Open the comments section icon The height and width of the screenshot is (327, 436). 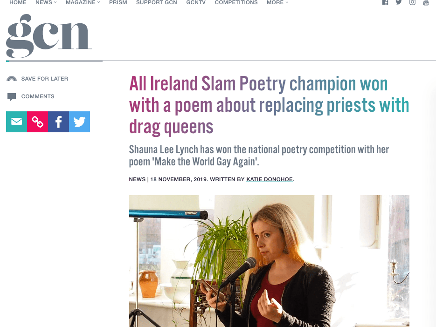click(x=12, y=96)
